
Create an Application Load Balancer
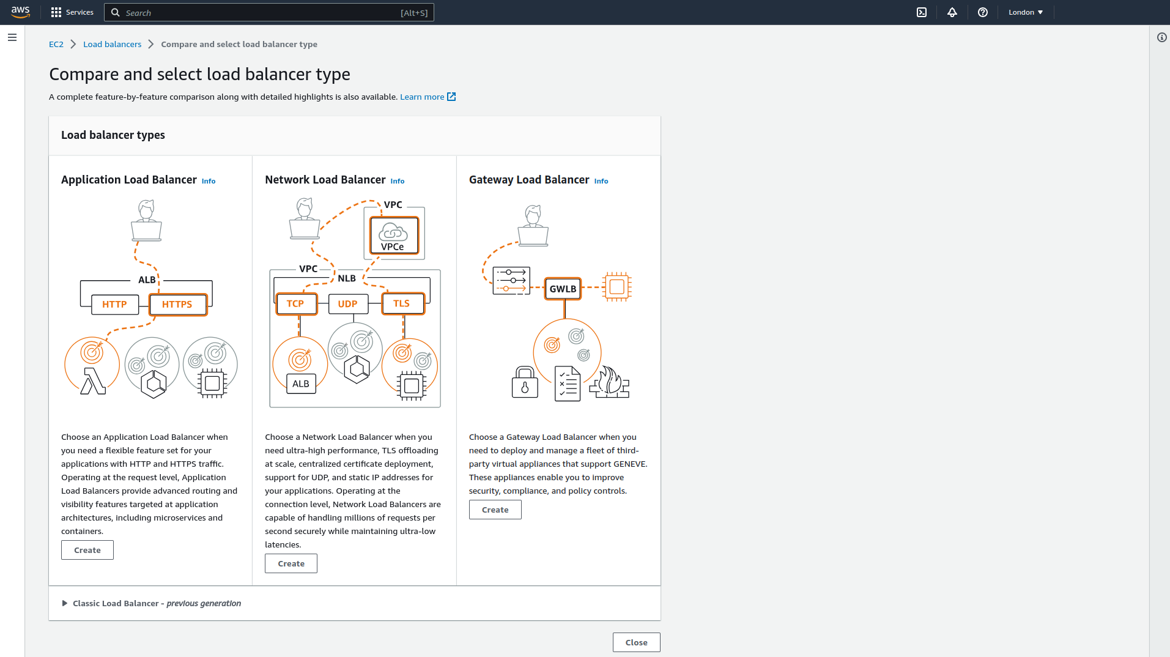[87, 550]
